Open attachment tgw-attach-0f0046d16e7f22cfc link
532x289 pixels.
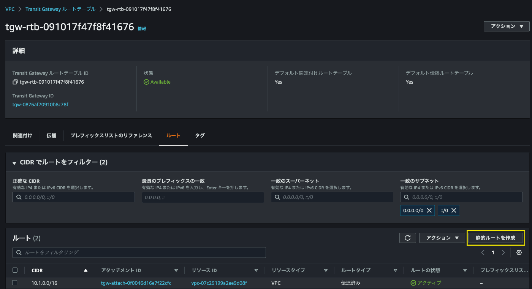pyautogui.click(x=136, y=283)
